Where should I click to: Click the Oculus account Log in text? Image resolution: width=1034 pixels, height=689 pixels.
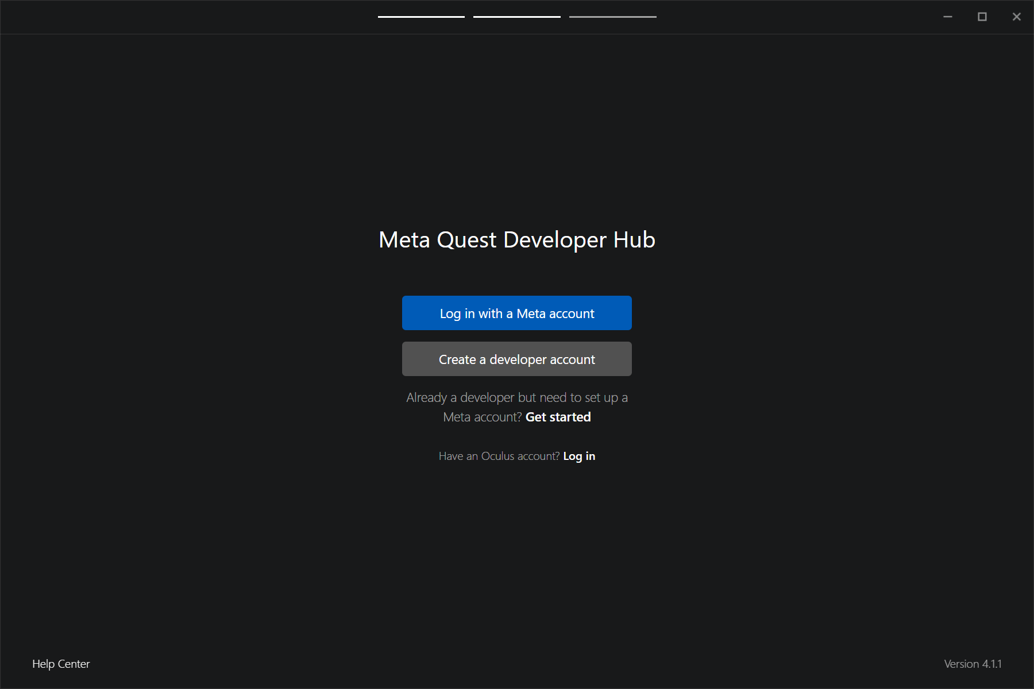(578, 455)
